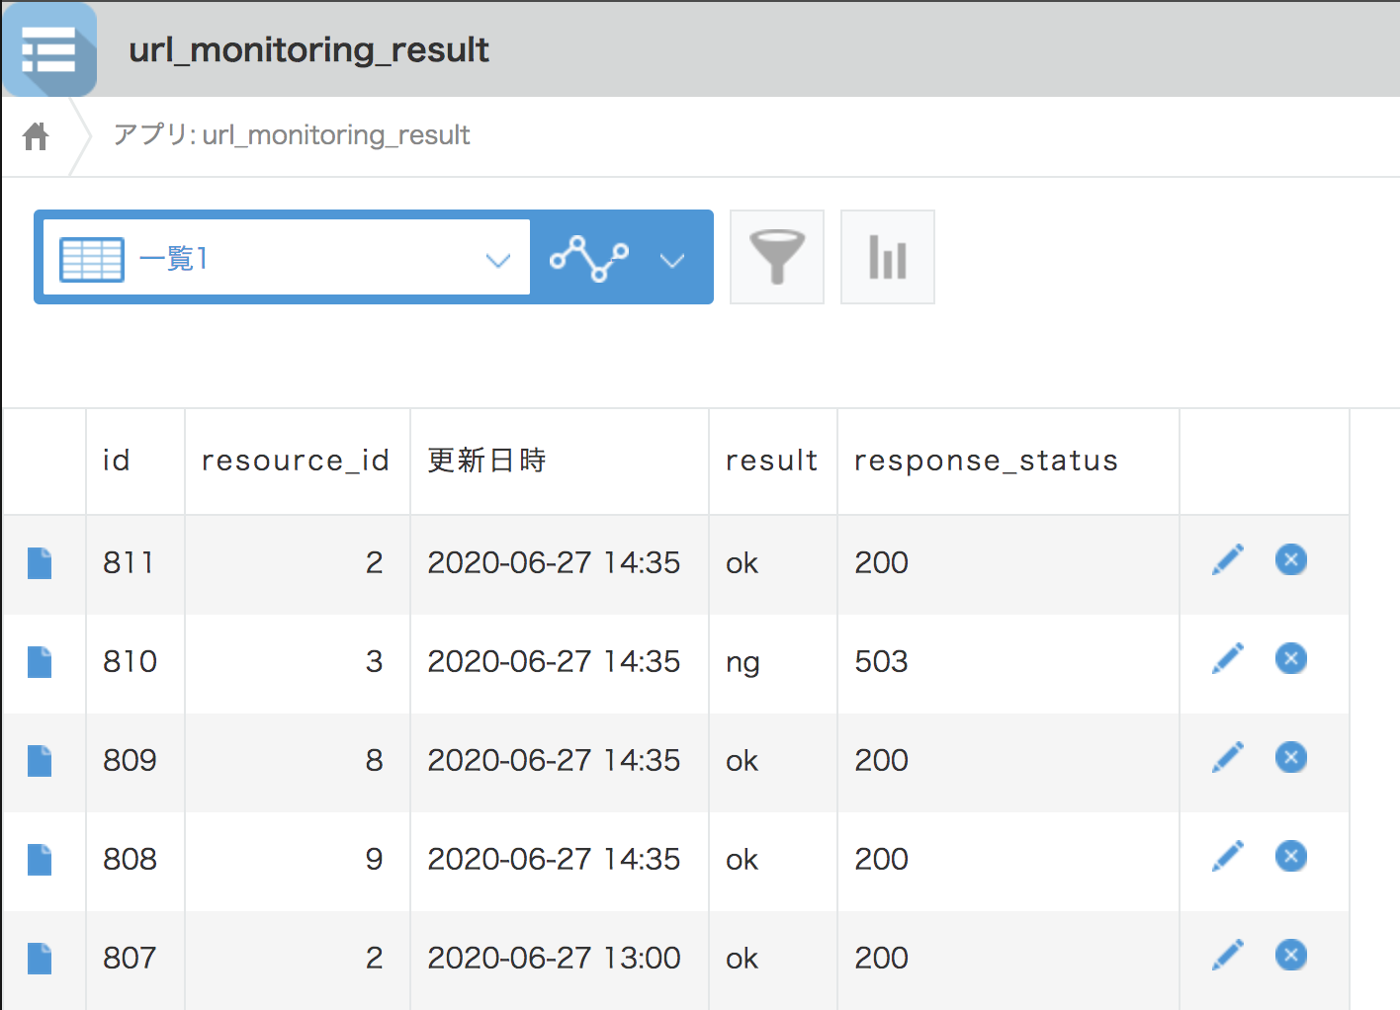Open record details for id 810
The width and height of the screenshot is (1400, 1010).
click(x=40, y=662)
